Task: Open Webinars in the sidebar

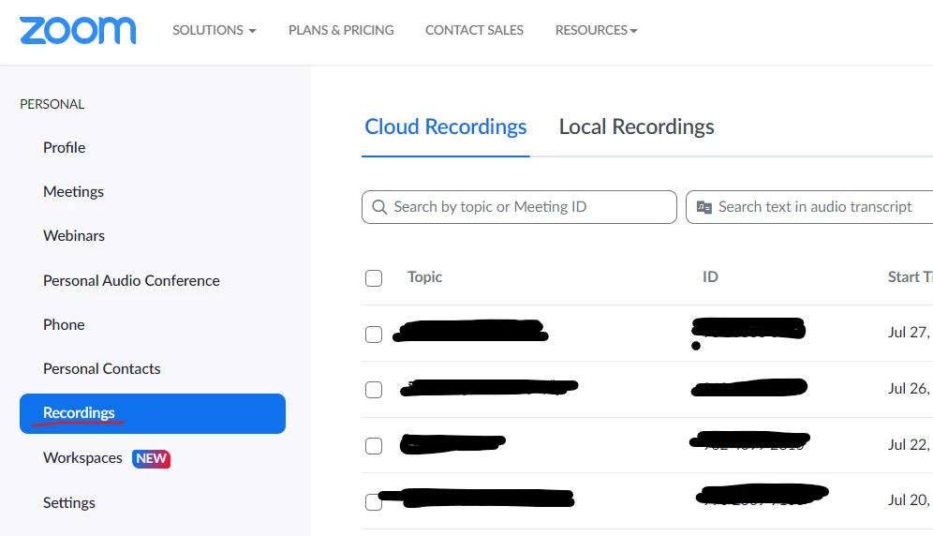Action: [74, 236]
